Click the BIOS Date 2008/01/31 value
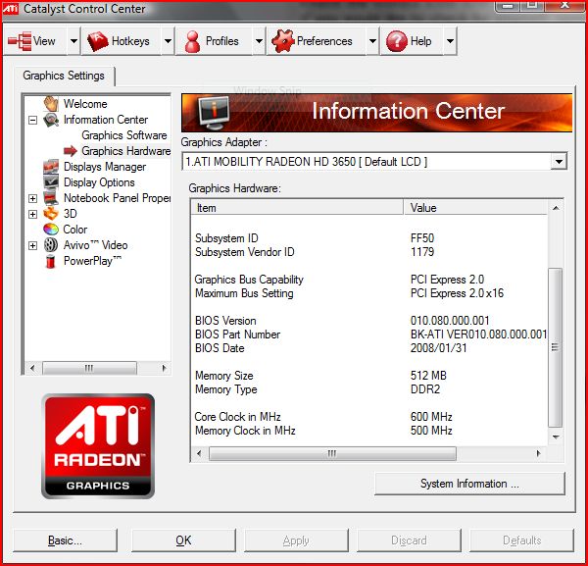 (438, 348)
